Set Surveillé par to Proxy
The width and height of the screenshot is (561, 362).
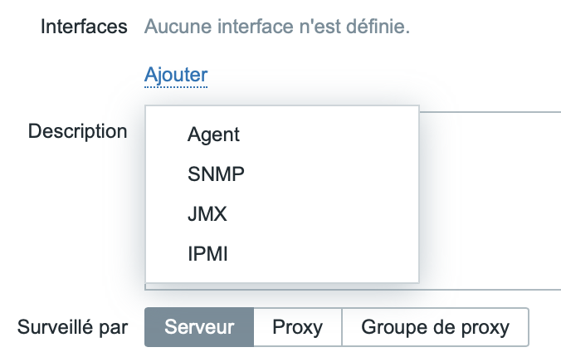(297, 327)
